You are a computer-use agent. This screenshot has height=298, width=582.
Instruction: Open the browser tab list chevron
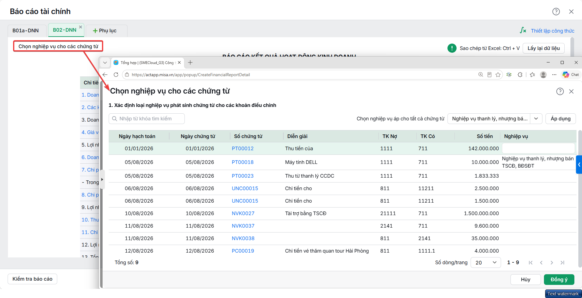(x=105, y=62)
